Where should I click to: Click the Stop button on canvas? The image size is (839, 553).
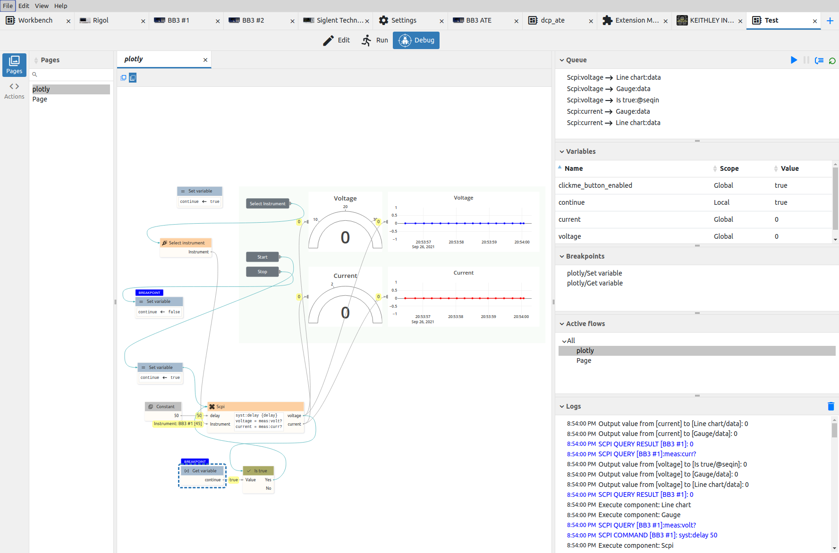pos(262,272)
